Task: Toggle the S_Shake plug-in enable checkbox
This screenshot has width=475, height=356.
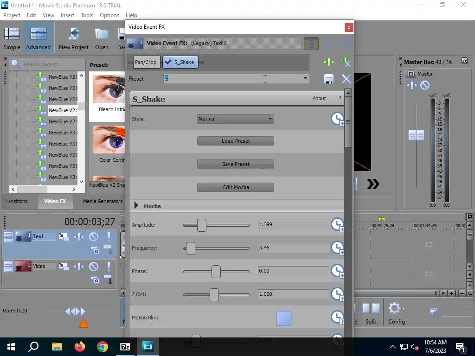Action: tap(168, 62)
